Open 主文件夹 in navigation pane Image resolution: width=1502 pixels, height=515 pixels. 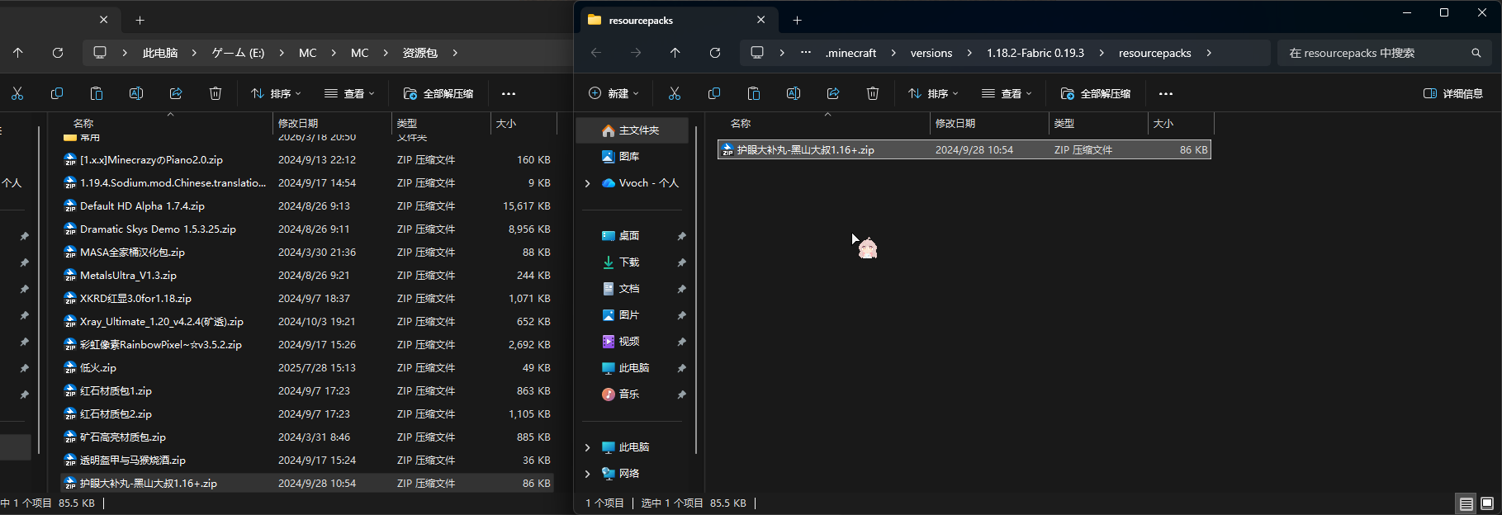632,130
